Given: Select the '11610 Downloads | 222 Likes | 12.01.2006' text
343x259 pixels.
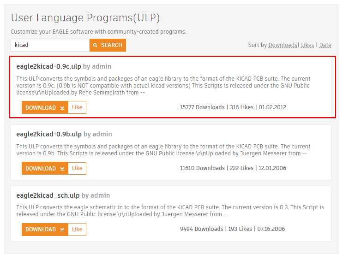Looking at the screenshot, I should [x=233, y=168].
